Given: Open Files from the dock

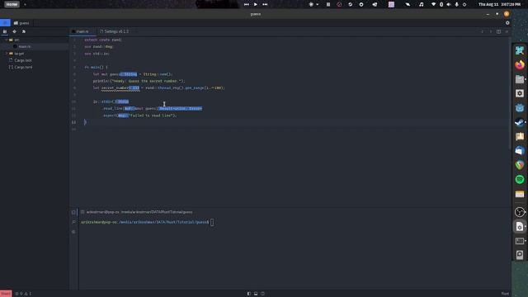Looking at the screenshot, I should 520,79.
